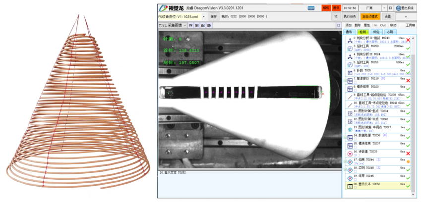Switch to the 标定 tab
422x203 pixels.
(x=376, y=32)
